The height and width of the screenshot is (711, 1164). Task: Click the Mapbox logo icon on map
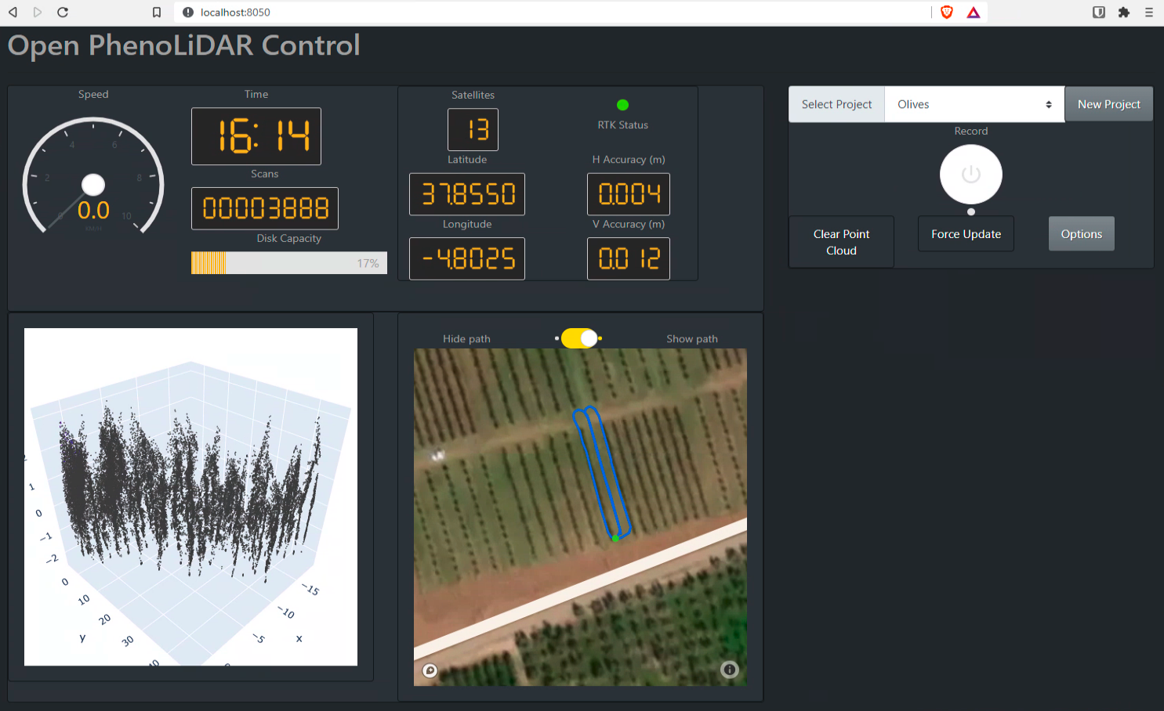coord(430,670)
